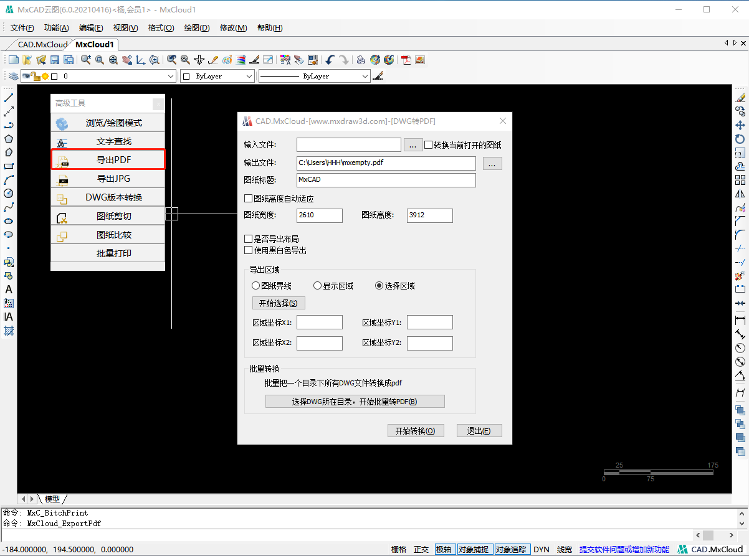Open the layer name dropdown
Viewport: 749px width, 556px height.
(x=171, y=76)
